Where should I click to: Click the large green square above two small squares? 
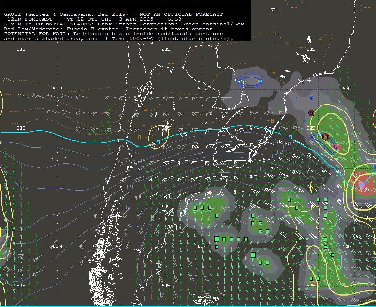tap(253, 255)
